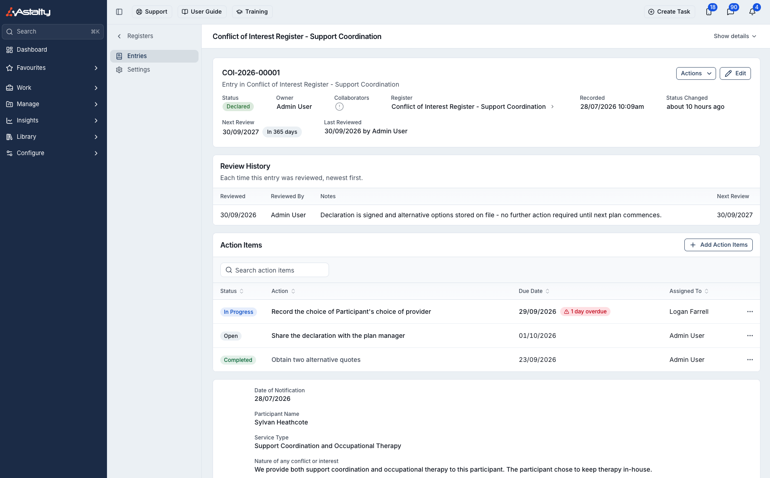770x478 pixels.
Task: Open the clipboard notifications icon with badge 18
Action: [x=709, y=12]
